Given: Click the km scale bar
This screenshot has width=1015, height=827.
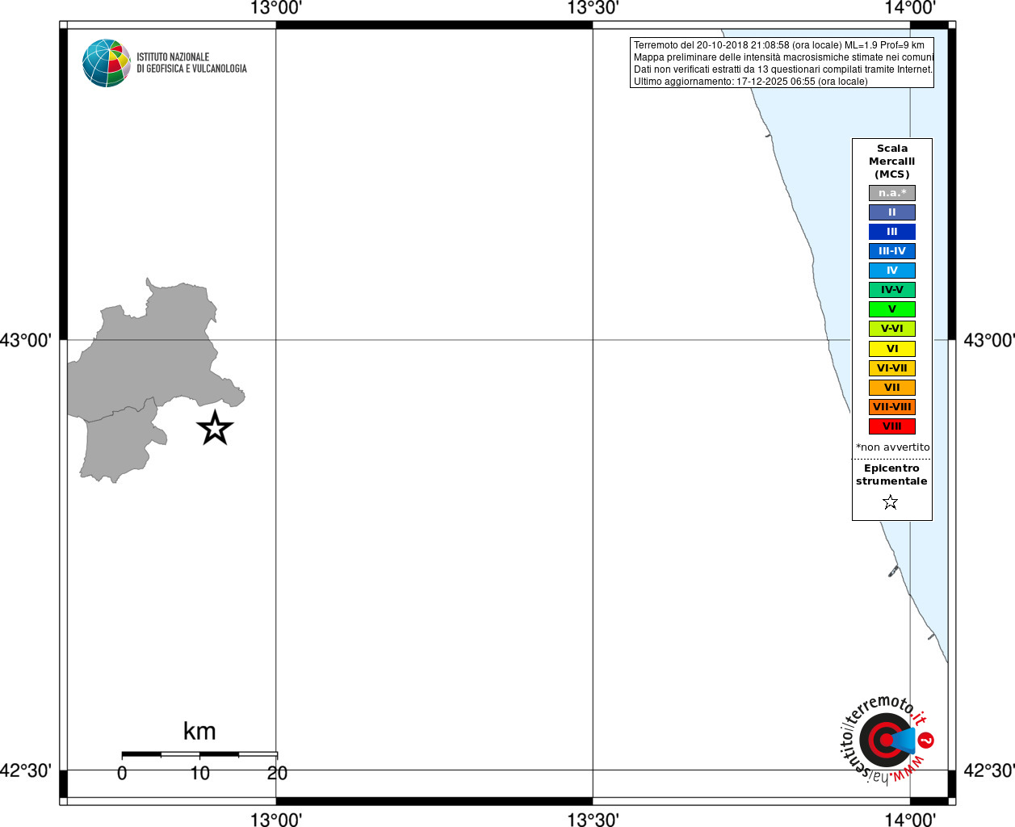Looking at the screenshot, I should click(199, 754).
